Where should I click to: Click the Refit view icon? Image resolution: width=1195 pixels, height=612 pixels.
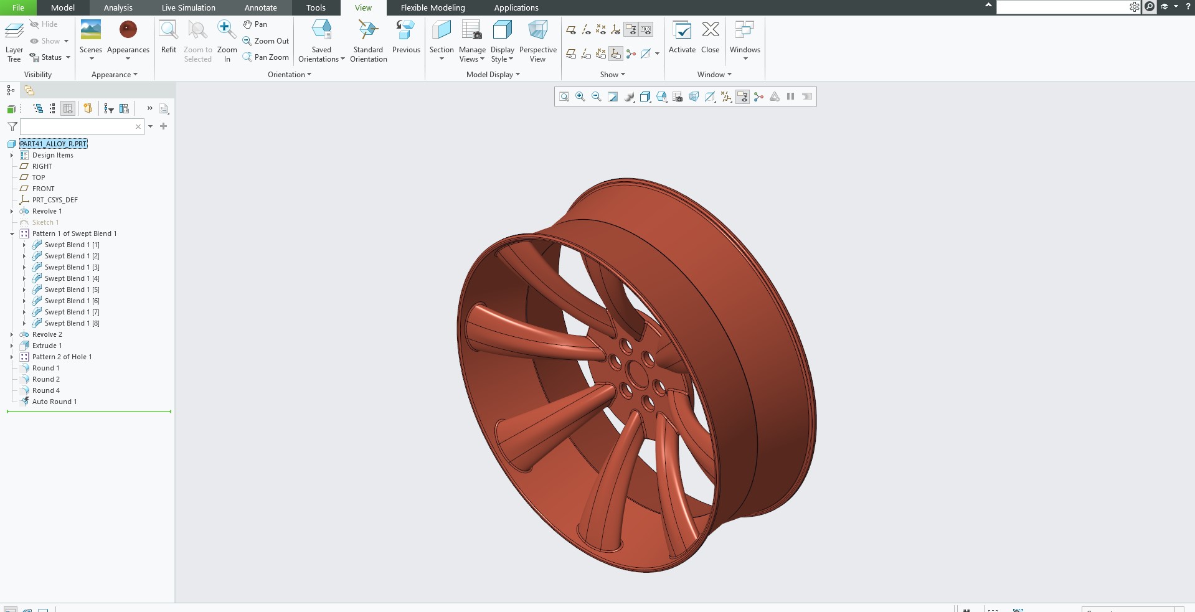[x=168, y=30]
